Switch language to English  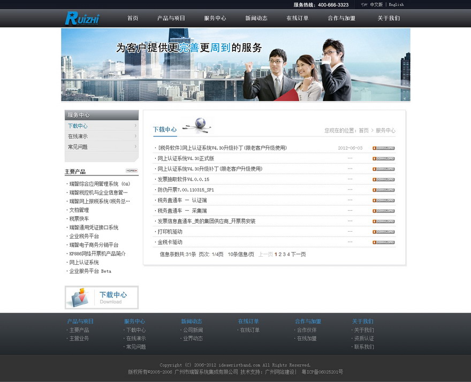[x=396, y=5]
